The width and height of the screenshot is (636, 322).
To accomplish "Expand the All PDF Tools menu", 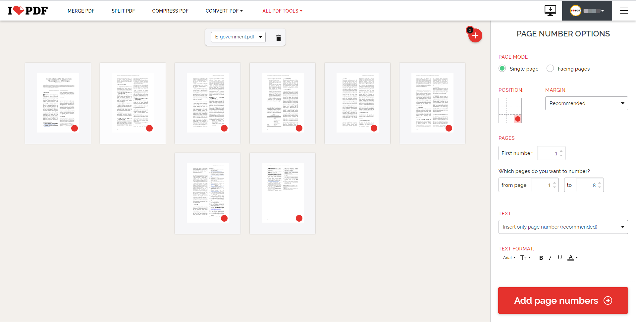I will point(283,11).
